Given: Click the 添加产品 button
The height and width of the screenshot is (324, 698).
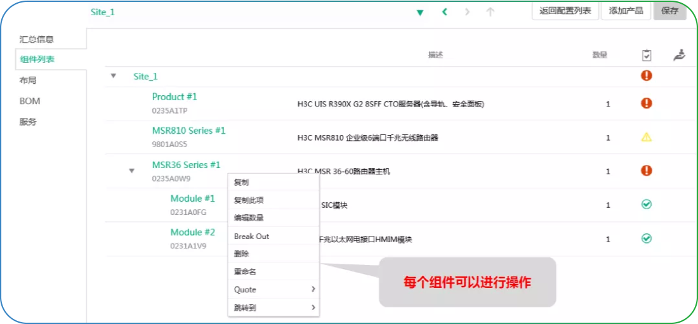Looking at the screenshot, I should pos(626,11).
